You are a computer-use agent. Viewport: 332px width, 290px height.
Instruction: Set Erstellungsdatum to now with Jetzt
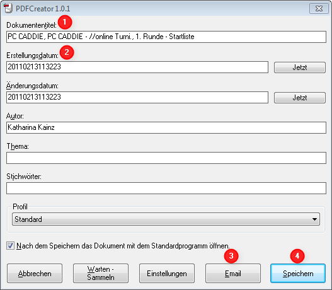point(300,67)
